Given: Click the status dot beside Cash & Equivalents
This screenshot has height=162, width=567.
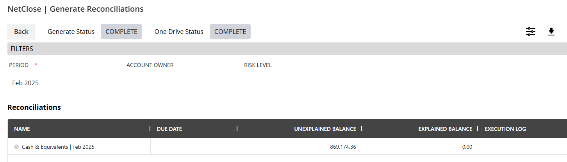Looking at the screenshot, I should [16, 147].
